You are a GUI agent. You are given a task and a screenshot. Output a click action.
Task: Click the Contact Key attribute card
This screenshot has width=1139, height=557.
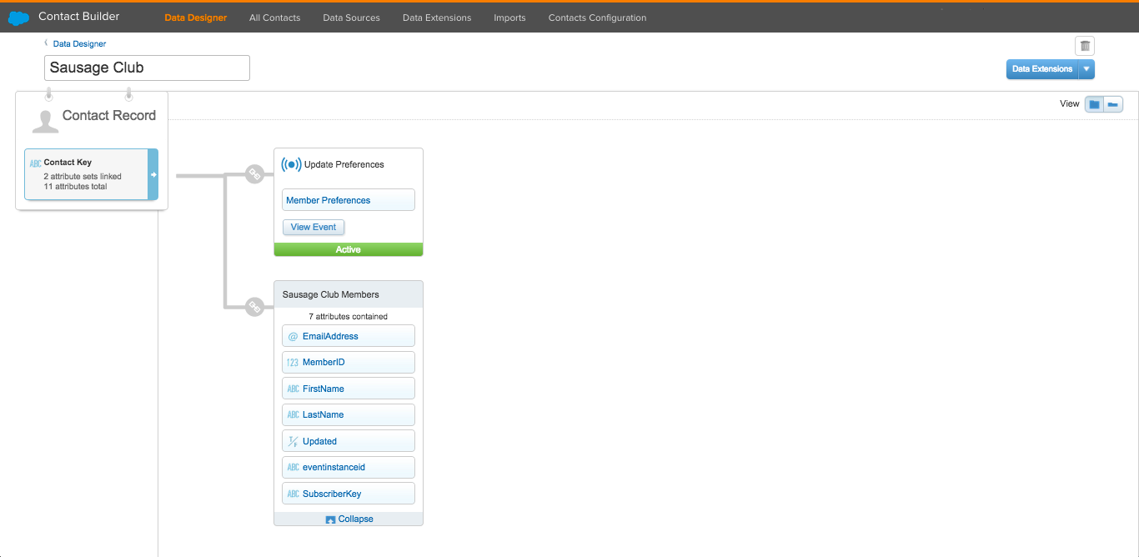tap(91, 174)
